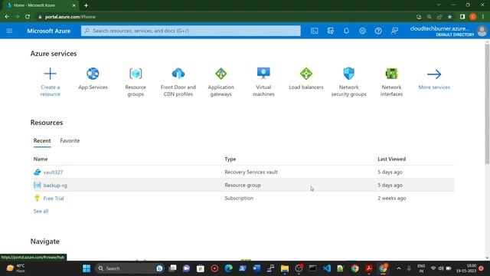Expand the system tray hidden icons chevron

399,268
